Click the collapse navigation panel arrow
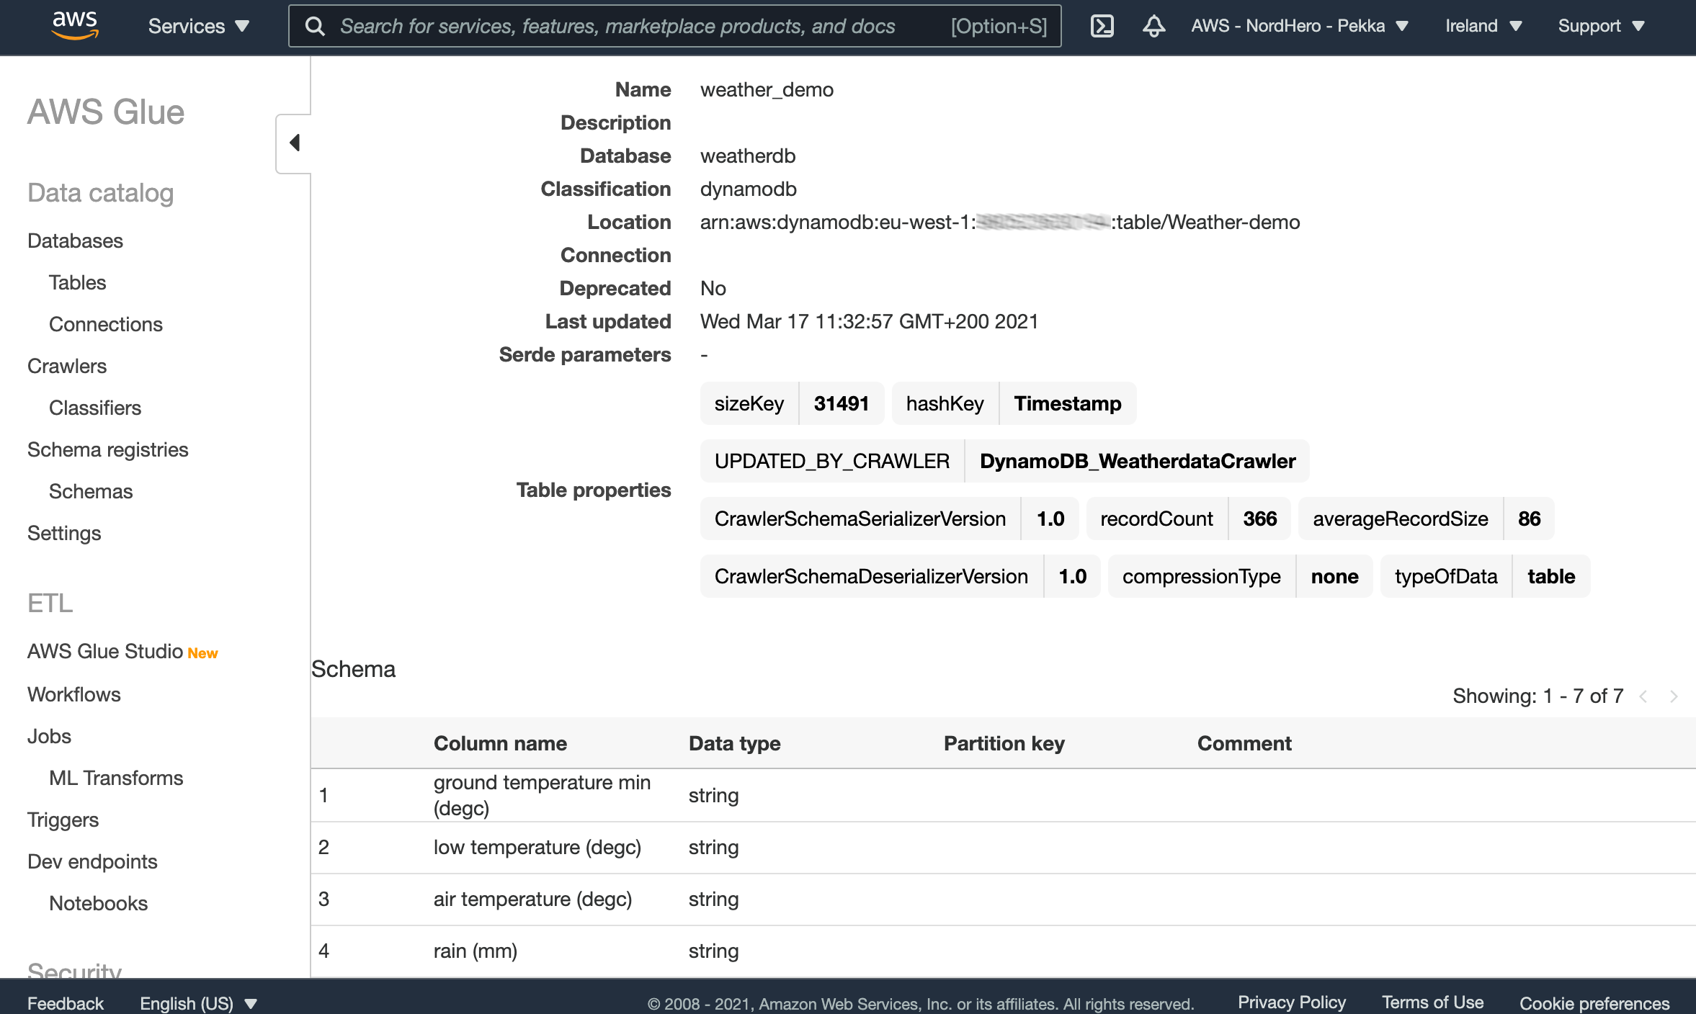 [295, 141]
